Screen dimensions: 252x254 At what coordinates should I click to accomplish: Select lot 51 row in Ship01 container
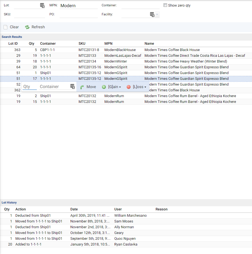(x=126, y=73)
